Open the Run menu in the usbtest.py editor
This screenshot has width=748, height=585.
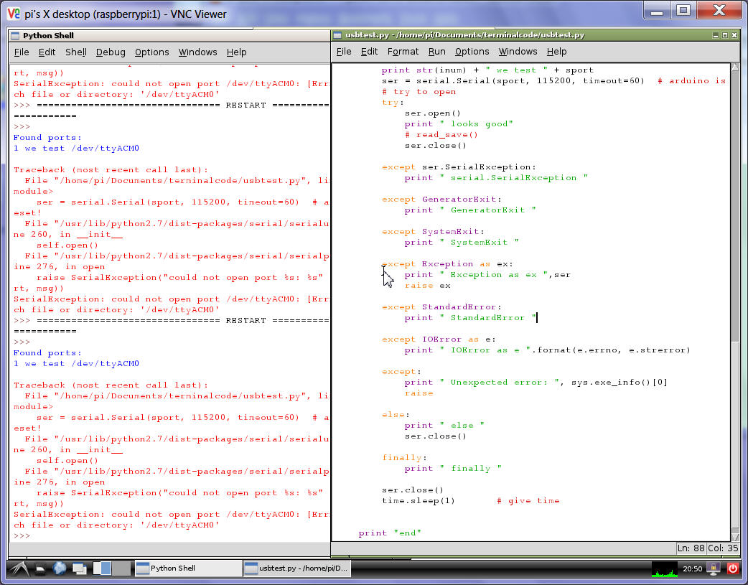(x=436, y=51)
